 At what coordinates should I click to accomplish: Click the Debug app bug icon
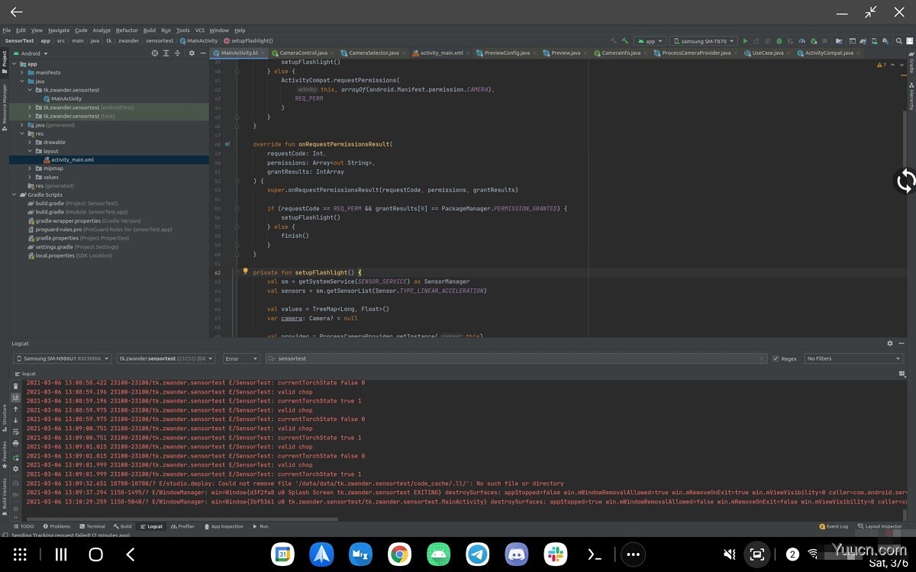[779, 41]
